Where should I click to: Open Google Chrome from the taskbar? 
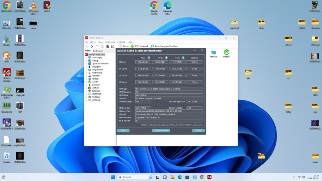[x=202, y=177]
